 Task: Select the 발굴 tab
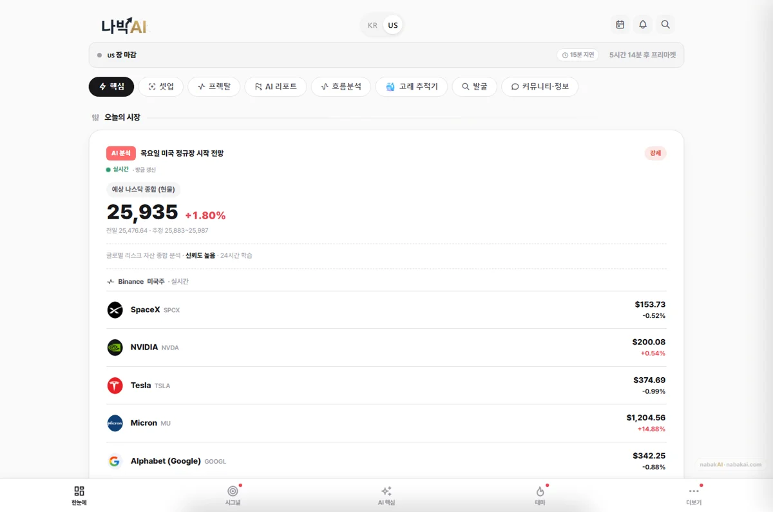[475, 86]
